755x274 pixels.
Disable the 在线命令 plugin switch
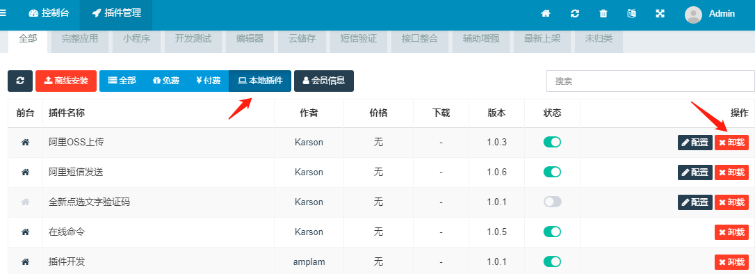552,232
